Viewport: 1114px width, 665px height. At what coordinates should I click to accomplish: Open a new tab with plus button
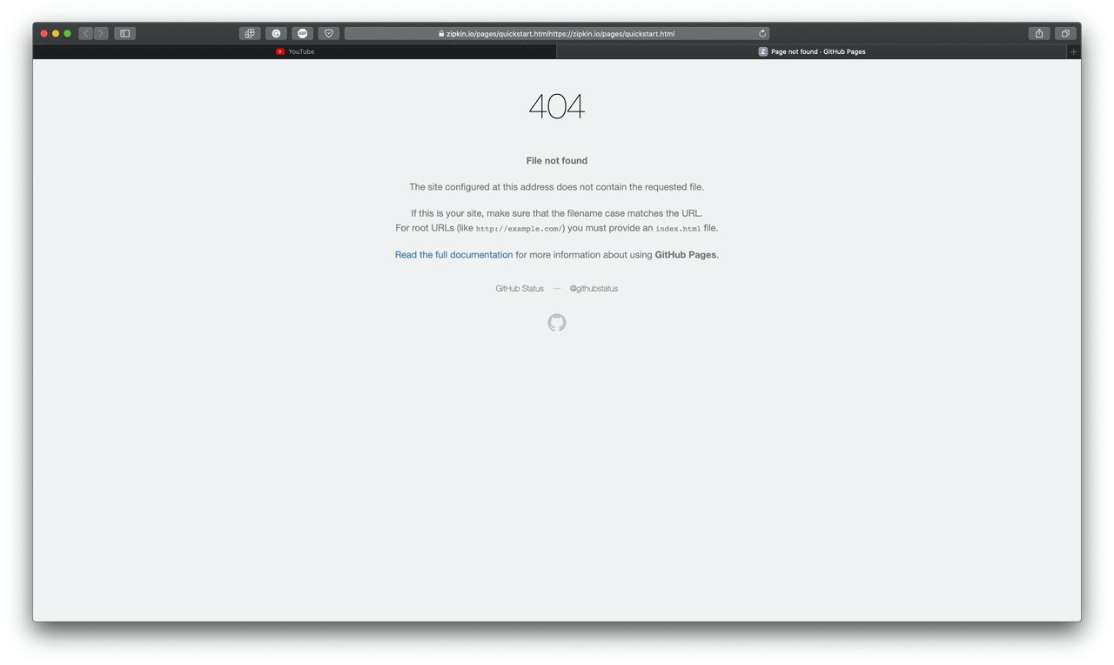[x=1074, y=51]
